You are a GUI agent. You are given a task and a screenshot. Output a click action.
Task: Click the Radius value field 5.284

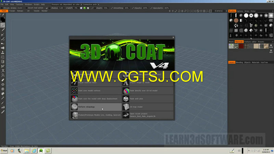[x=61, y=8]
